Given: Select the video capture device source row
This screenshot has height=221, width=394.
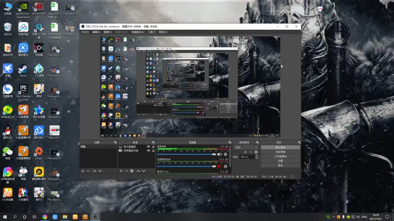Looking at the screenshot, I should pos(136,151).
